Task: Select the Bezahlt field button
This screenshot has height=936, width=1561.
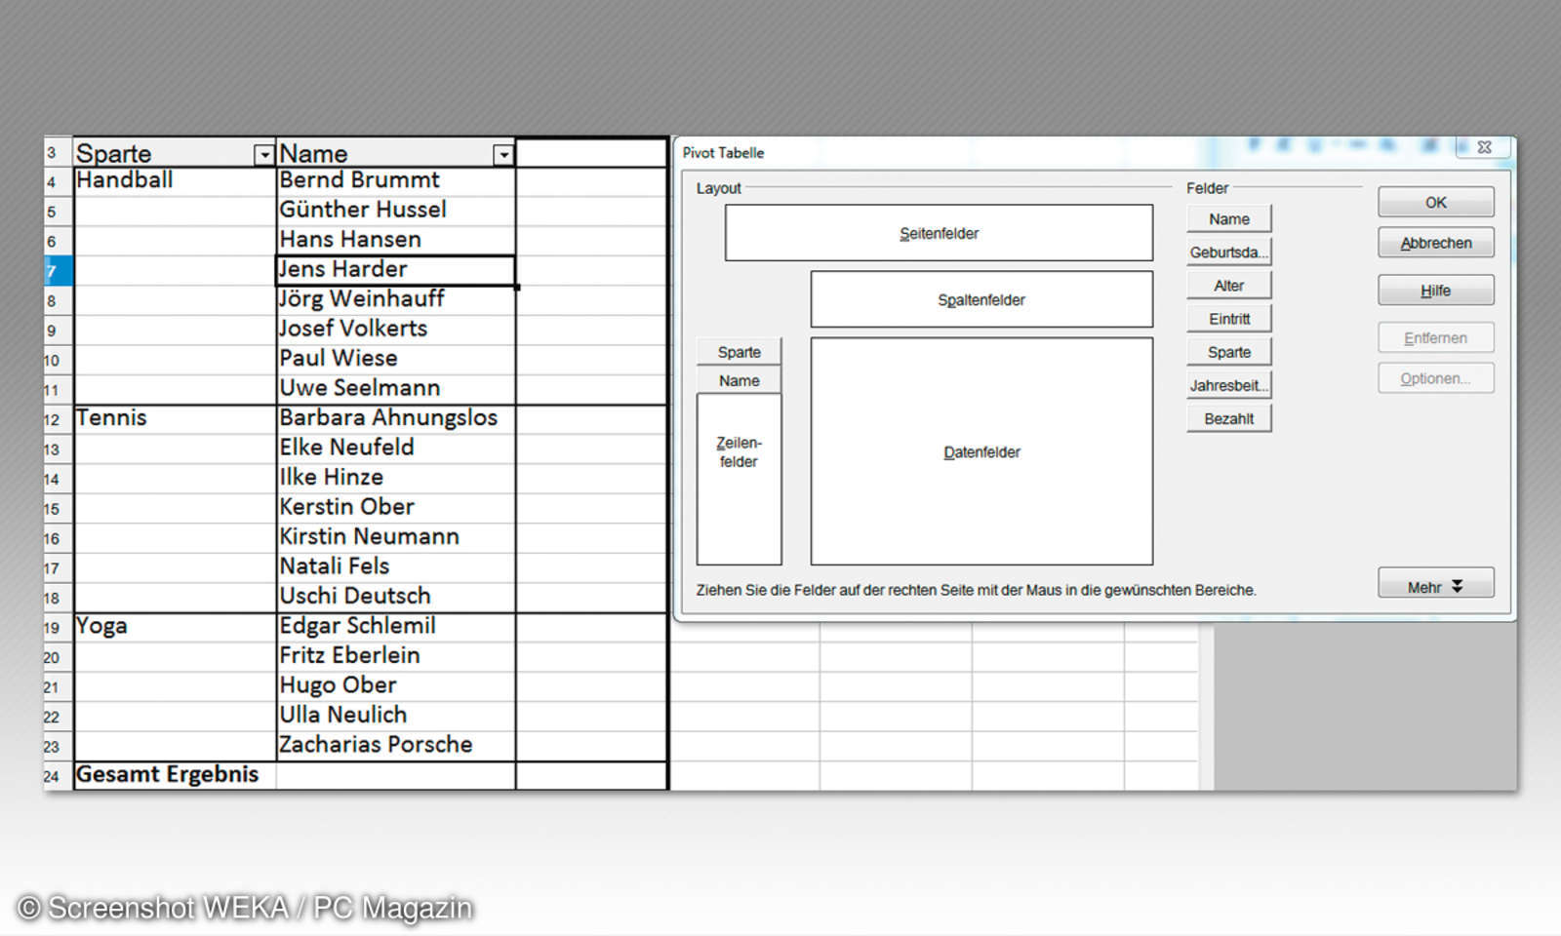Action: 1228,417
